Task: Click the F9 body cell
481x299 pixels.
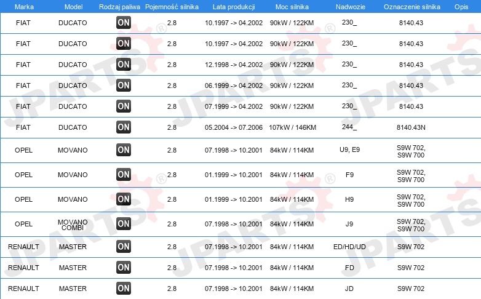Action: pyautogui.click(x=350, y=175)
